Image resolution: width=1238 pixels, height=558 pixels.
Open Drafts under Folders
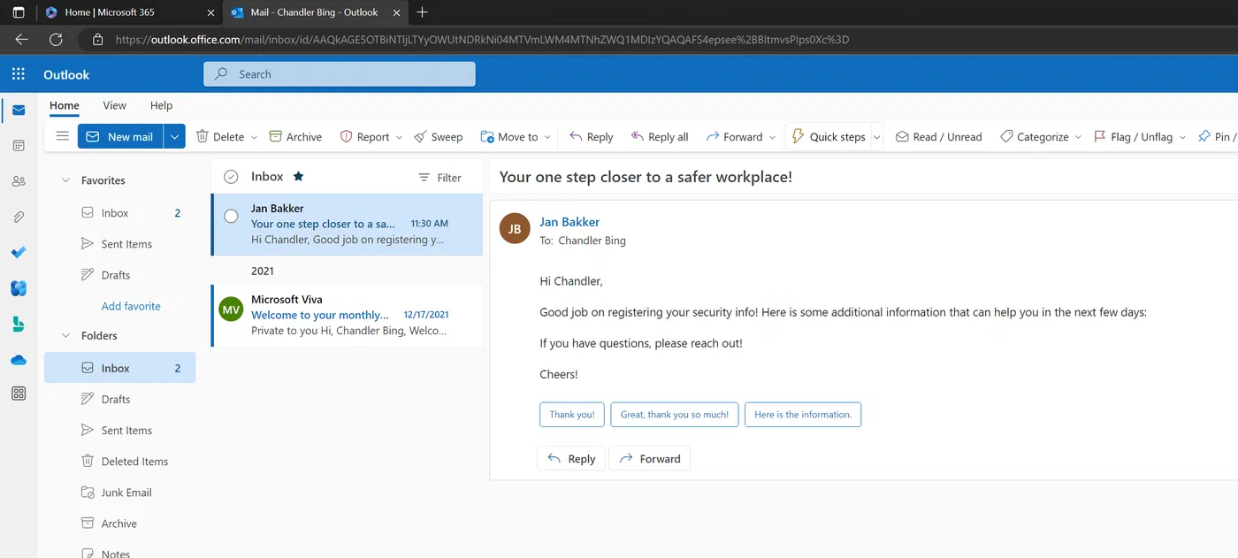point(120,399)
